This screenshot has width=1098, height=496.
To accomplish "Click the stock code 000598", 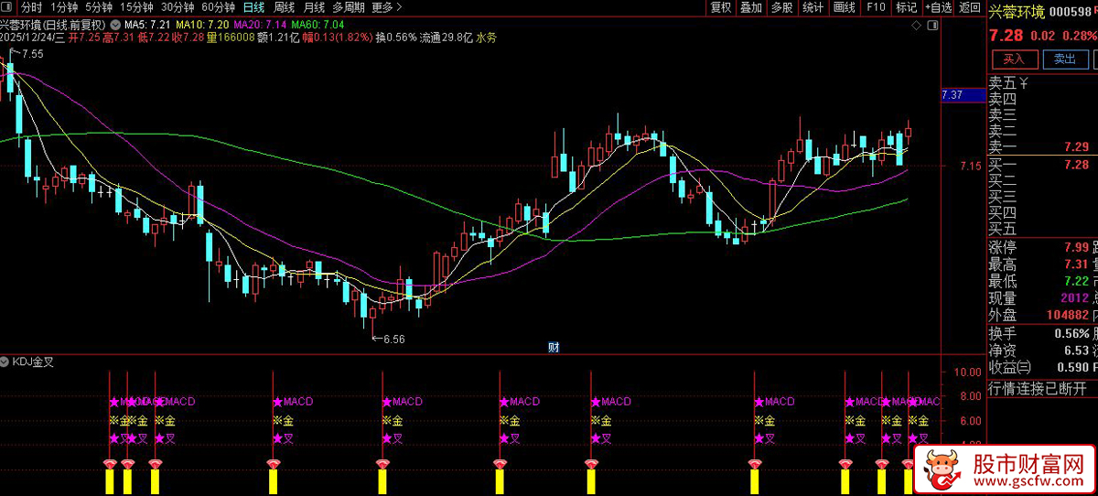I will [1072, 12].
